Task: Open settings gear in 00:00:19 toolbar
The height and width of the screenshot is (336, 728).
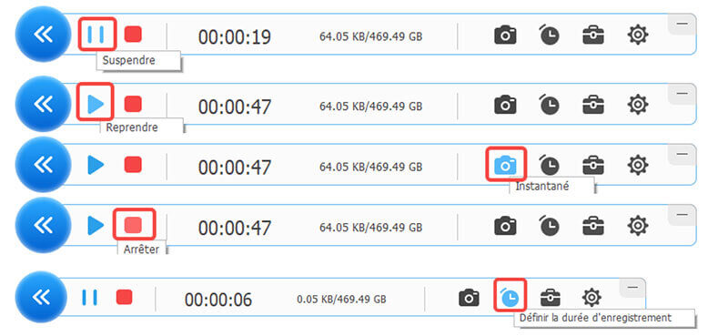Action: point(638,35)
